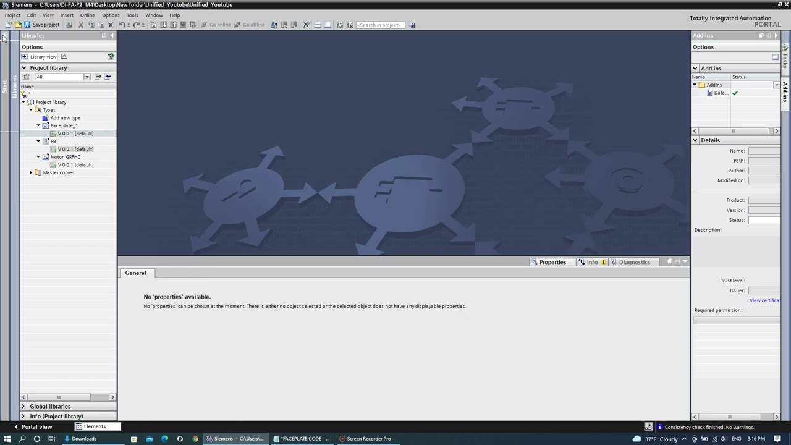
Task: Select V 0.0.1 under FB
Action: pos(75,149)
